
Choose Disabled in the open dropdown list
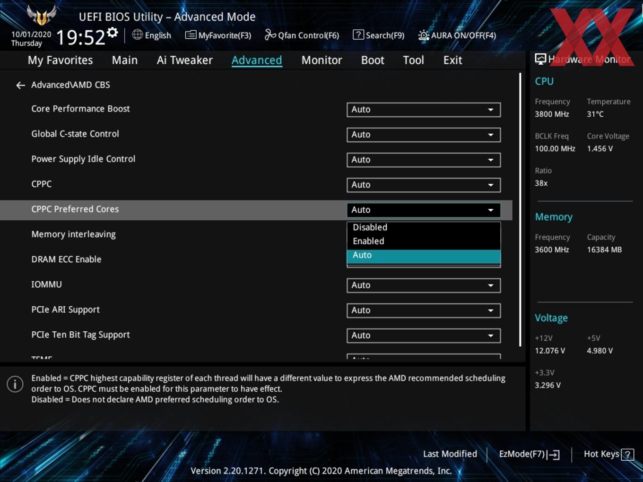424,227
